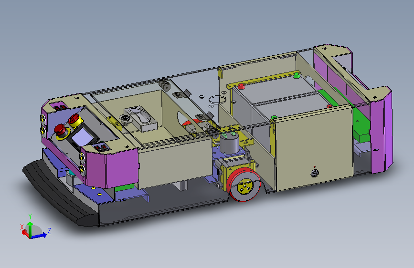Select the yellow wheel hub with bolts

tap(244, 187)
